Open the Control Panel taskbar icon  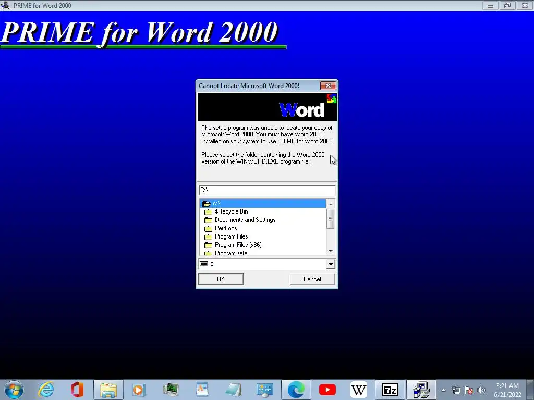click(x=264, y=390)
